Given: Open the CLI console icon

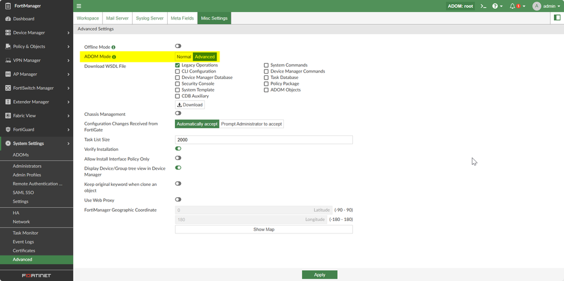Looking at the screenshot, I should coord(484,6).
